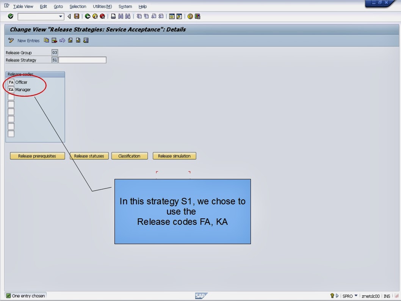
Task: Click the yellow Help question-mark icon
Action: [x=190, y=16]
